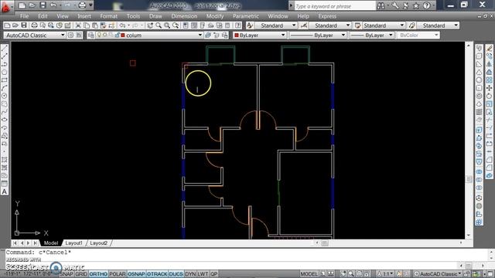
Task: Select the Line tool in Draw toolbar
Action: coord(5,48)
